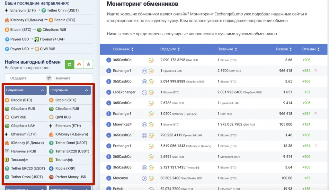329x190 pixels.
Task: Click the orange coins icon in Mercuryo row
Action: pyautogui.click(x=151, y=178)
